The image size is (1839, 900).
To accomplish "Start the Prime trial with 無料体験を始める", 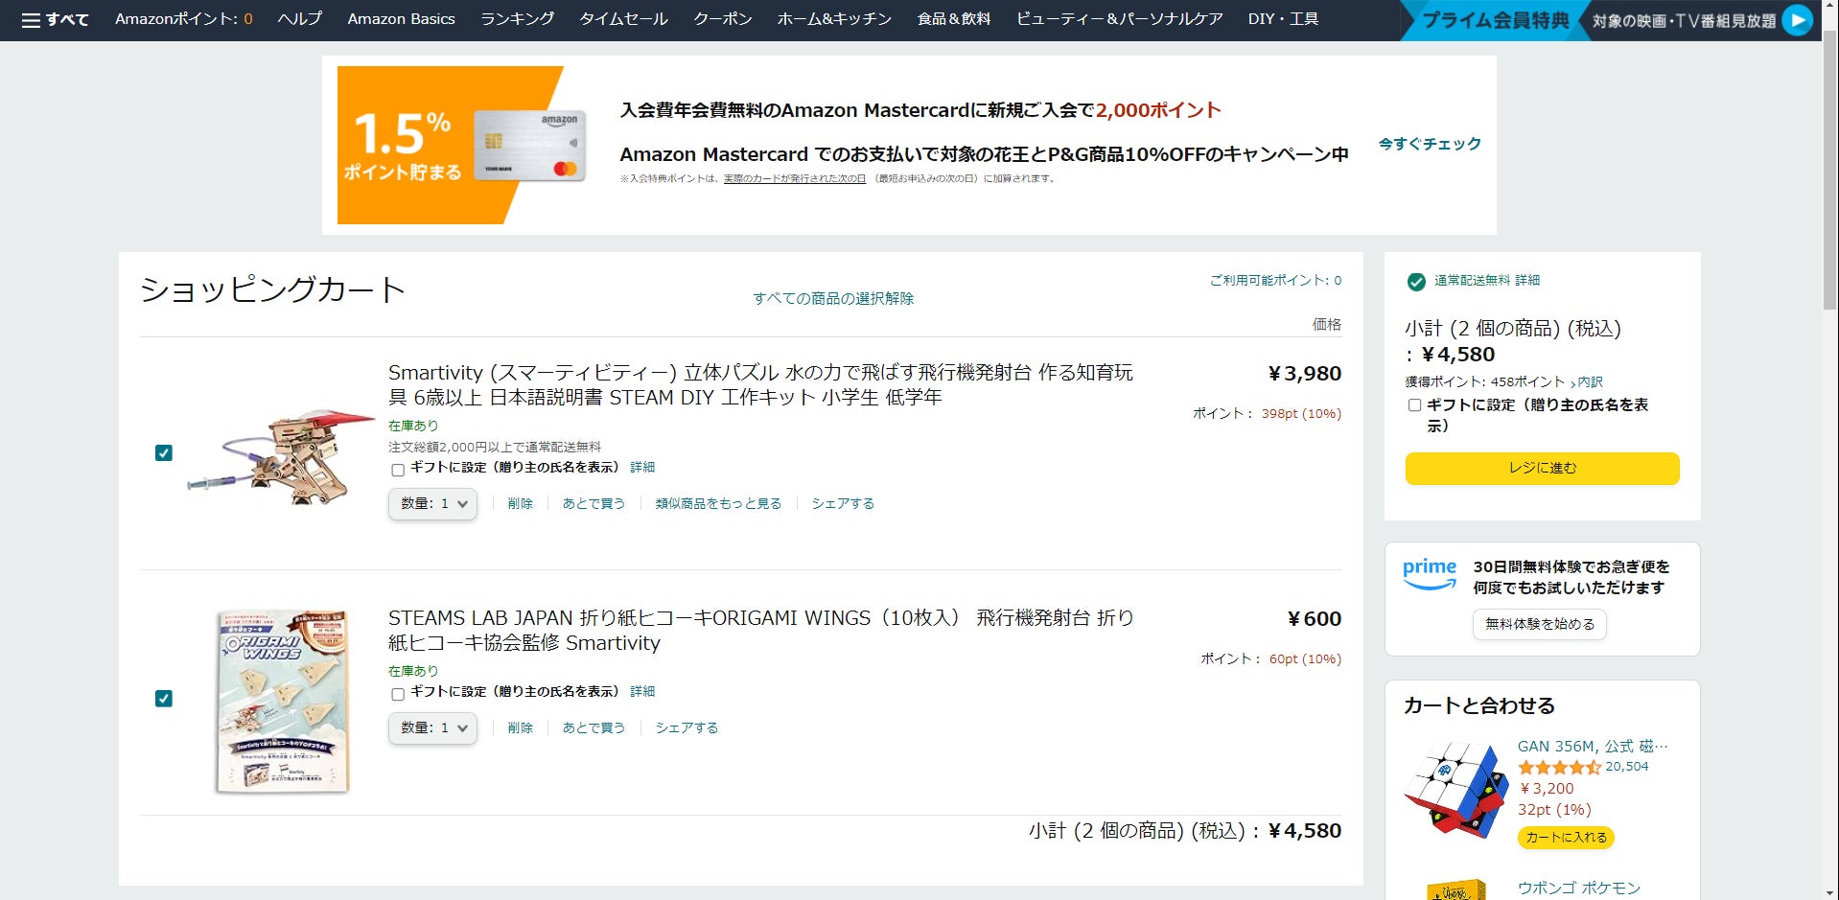I will pyautogui.click(x=1540, y=624).
